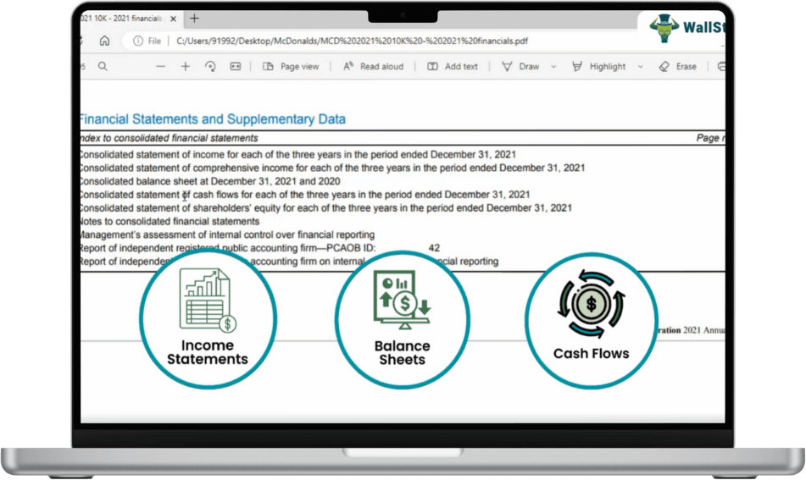Open the Page view option
This screenshot has height=480, width=806.
pos(291,66)
